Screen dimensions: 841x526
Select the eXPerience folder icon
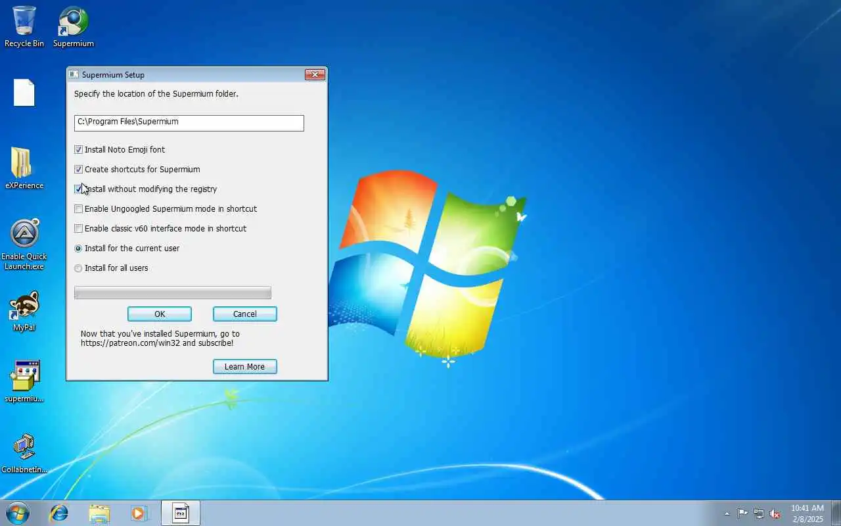coord(24,168)
